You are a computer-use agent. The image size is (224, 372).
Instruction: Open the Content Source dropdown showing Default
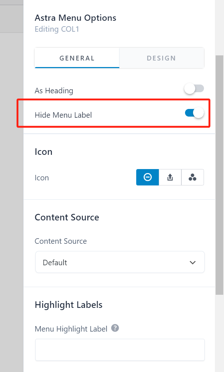pyautogui.click(x=119, y=262)
